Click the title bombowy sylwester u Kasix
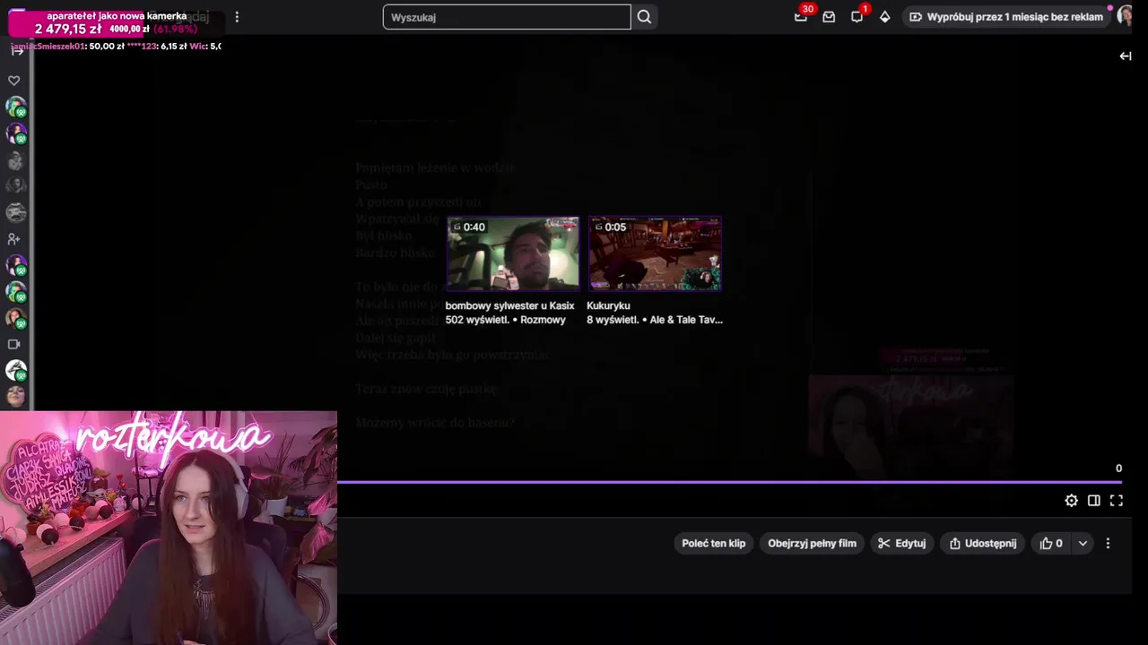This screenshot has height=645, width=1148. point(509,305)
